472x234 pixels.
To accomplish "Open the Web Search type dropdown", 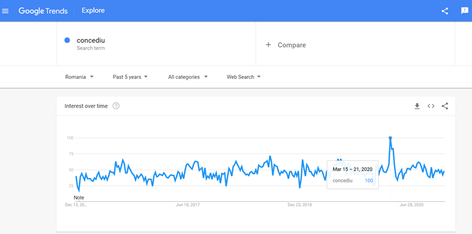I will pos(243,77).
